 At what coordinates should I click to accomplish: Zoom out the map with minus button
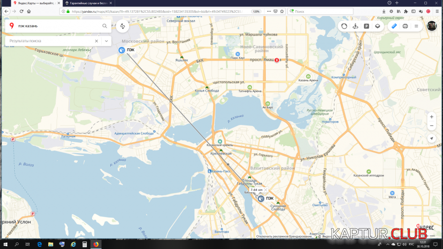coord(432,125)
